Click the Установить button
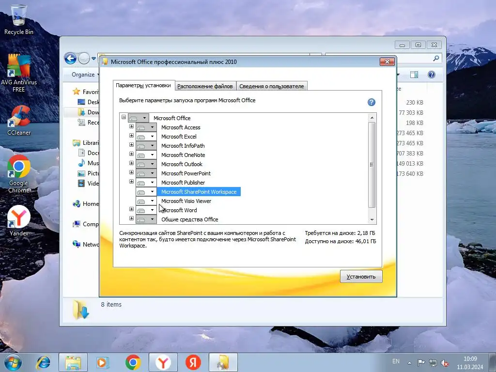 pos(361,277)
